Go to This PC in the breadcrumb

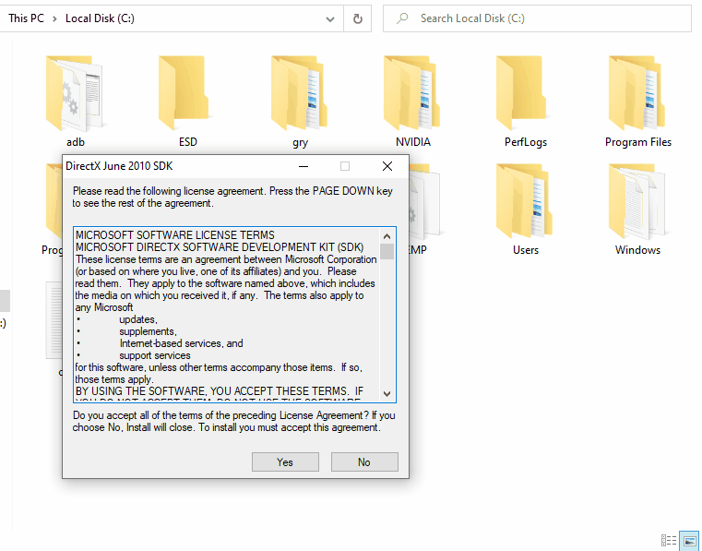tap(26, 18)
